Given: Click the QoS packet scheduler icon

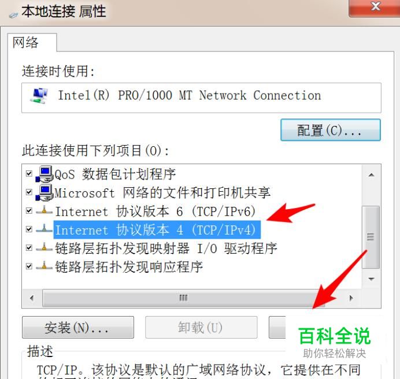Looking at the screenshot, I should point(45,174).
